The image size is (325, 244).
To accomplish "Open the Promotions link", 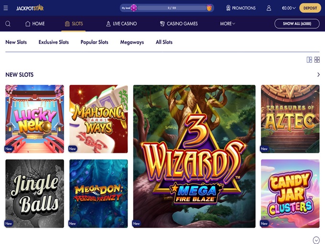I will coord(240,8).
